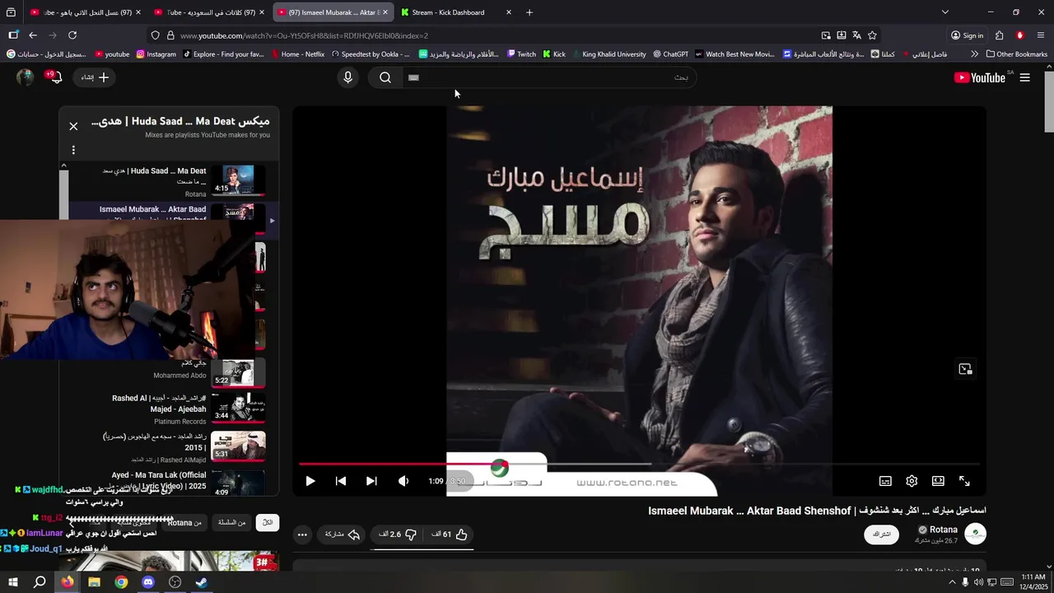1054x593 pixels.
Task: Select the الكل filter chip
Action: [267, 523]
